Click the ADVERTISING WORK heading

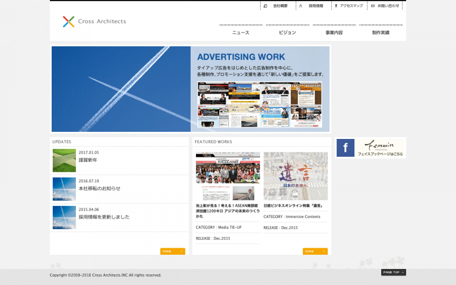coord(241,57)
